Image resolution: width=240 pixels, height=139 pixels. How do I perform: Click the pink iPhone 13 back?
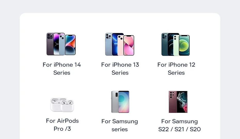pos(121,45)
